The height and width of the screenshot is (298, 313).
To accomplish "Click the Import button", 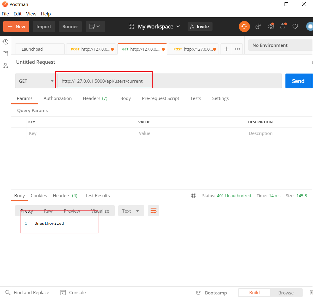I will (x=44, y=27).
